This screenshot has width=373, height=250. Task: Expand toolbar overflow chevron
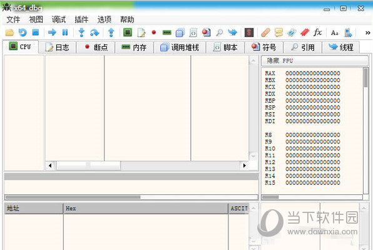pyautogui.click(x=367, y=33)
